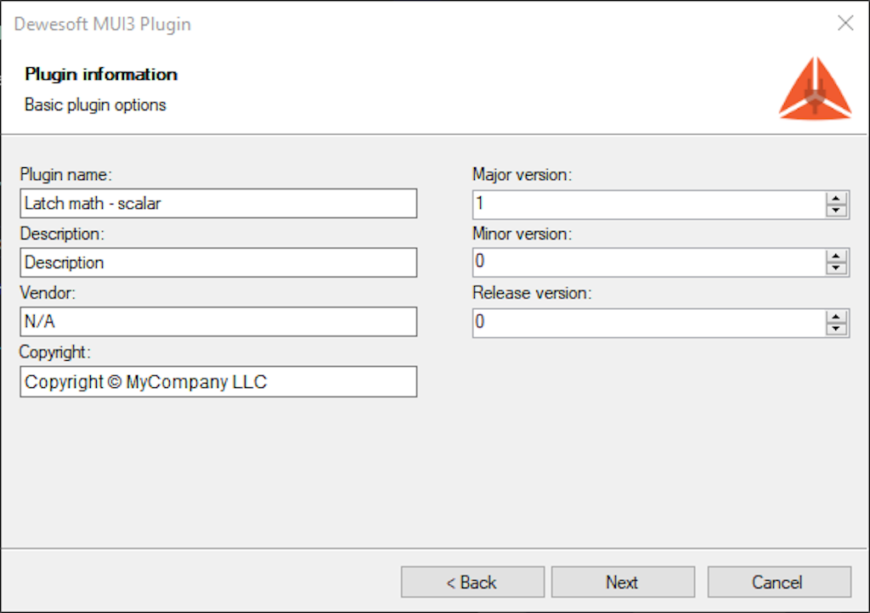Click the 'Copyright:' label
The image size is (870, 613).
54,352
